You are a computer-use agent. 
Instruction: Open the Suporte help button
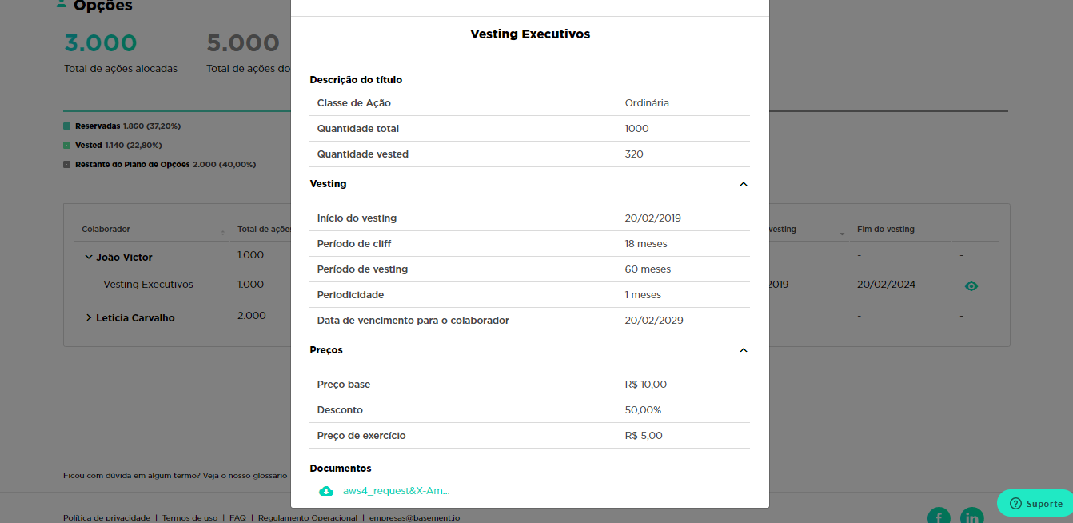(x=1035, y=503)
